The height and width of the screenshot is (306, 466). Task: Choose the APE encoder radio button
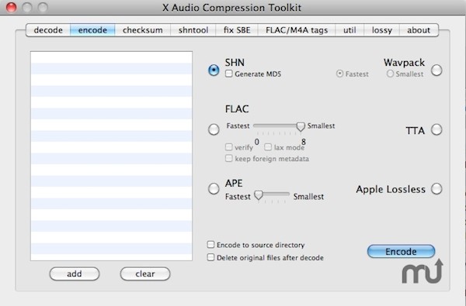pos(214,188)
